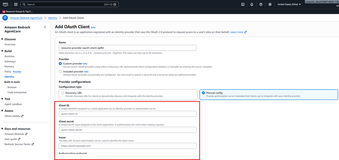Click the Issuer URL input field
Screen dimensions: 339x160
(x=127, y=146)
